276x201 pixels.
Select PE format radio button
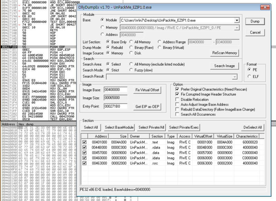coord(249,69)
